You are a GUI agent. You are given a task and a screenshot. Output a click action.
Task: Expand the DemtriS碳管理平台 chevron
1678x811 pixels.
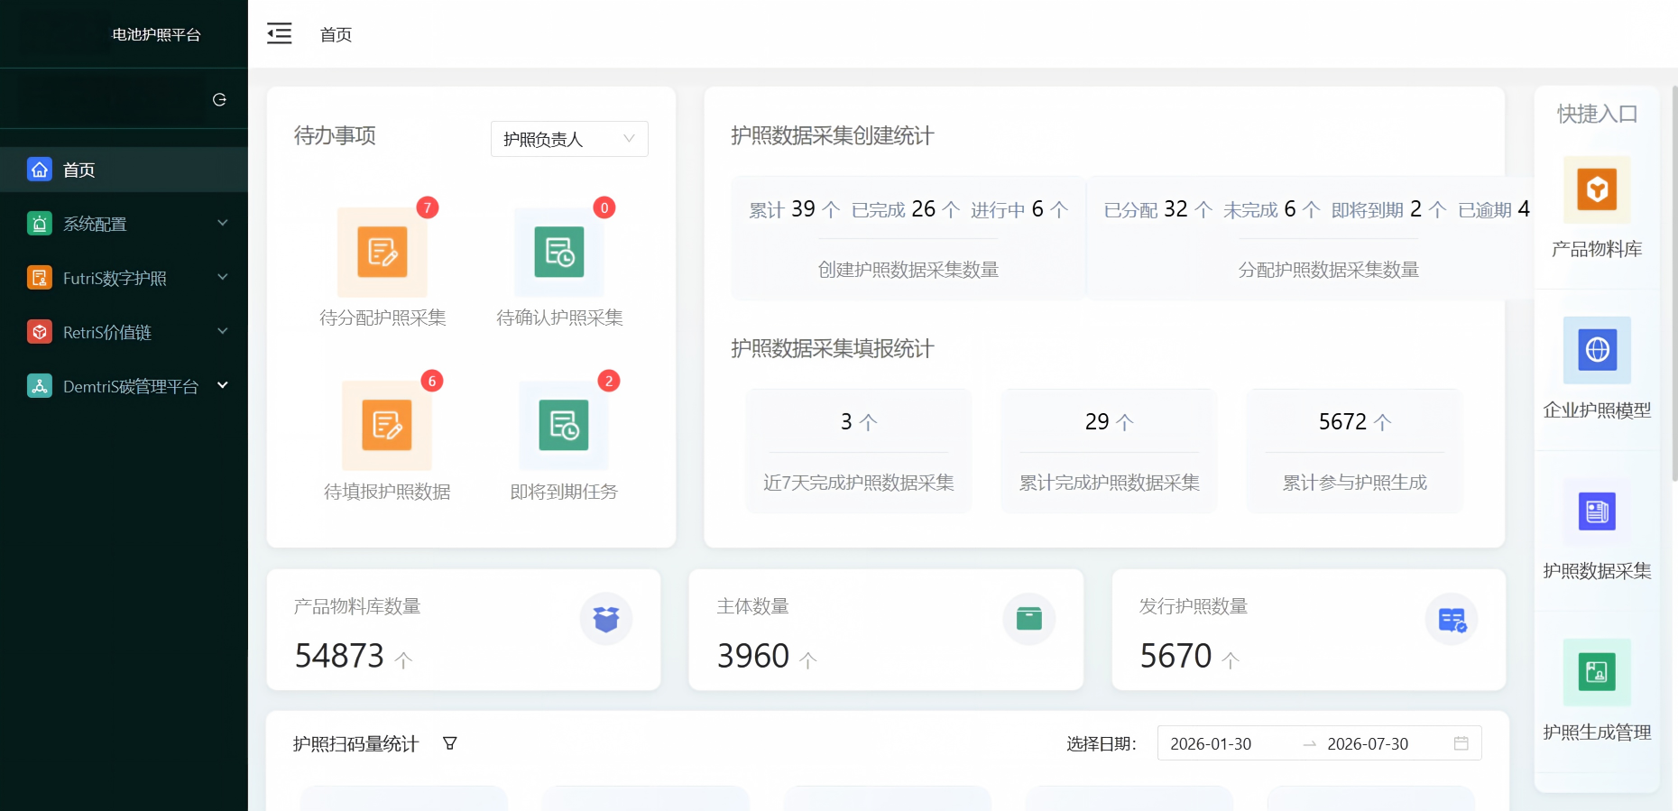click(223, 385)
